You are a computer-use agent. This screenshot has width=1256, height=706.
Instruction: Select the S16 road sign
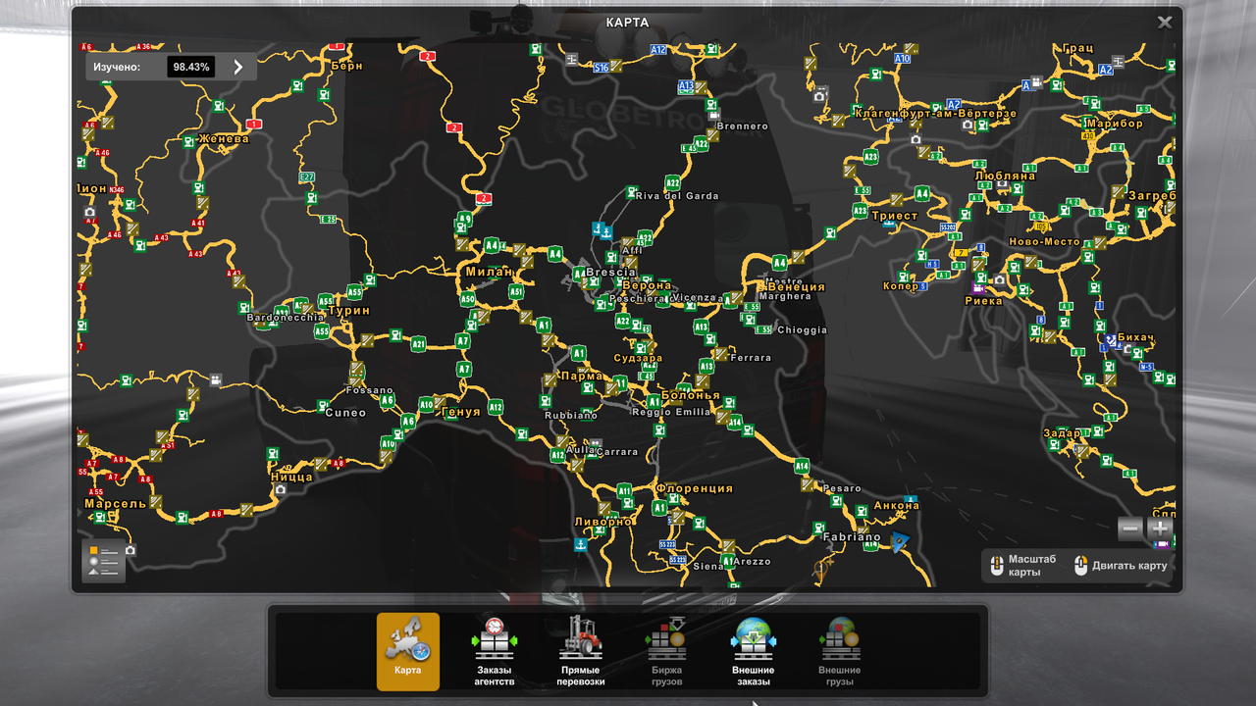pos(602,68)
